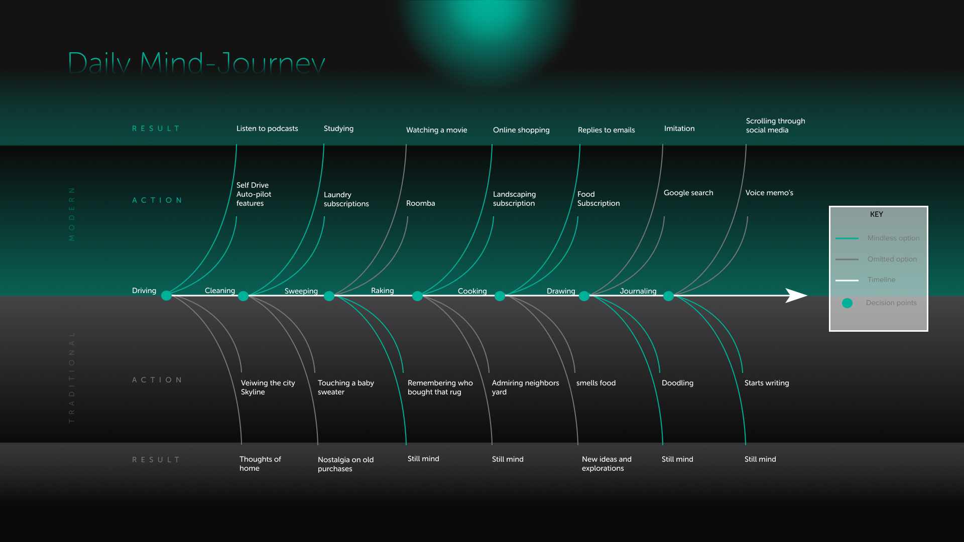964x542 pixels.
Task: Click the Daily Mind-Journey title
Action: pos(196,63)
